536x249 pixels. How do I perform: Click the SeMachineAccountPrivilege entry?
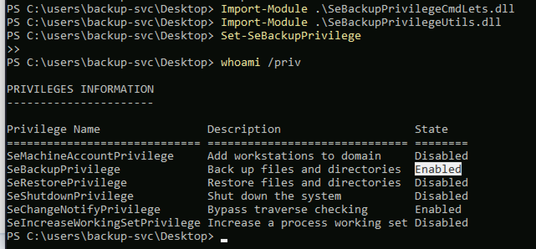pyautogui.click(x=90, y=156)
